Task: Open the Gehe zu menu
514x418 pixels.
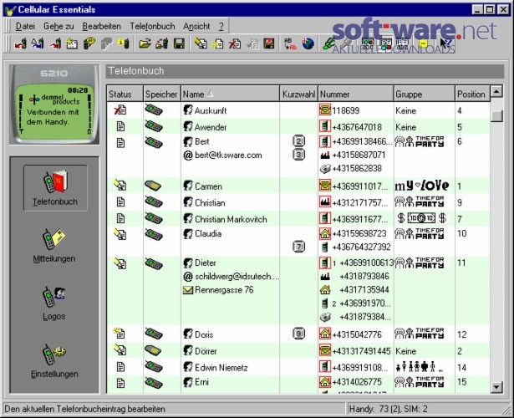Action: [59, 26]
